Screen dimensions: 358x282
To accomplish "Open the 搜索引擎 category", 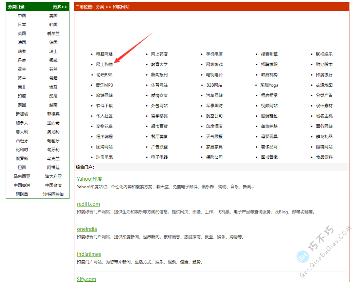I will pos(269,54).
